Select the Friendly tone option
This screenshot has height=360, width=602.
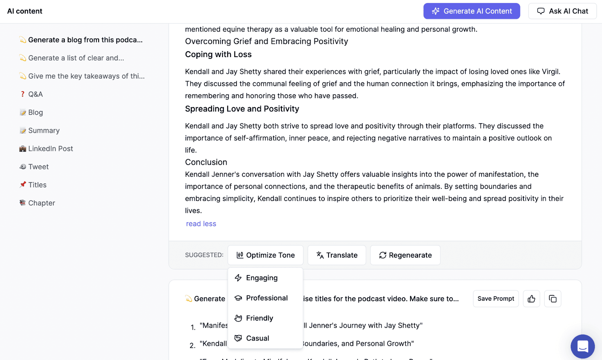coord(259,318)
